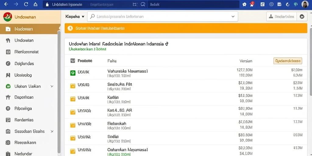Open the Vahuratka Navamassi entry

(128, 71)
